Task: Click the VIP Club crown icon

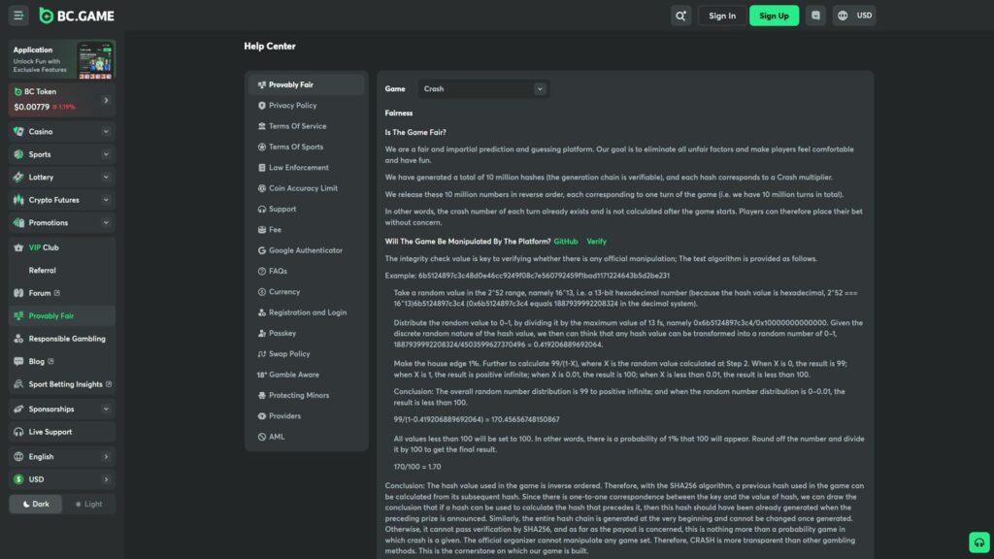Action: tap(18, 247)
